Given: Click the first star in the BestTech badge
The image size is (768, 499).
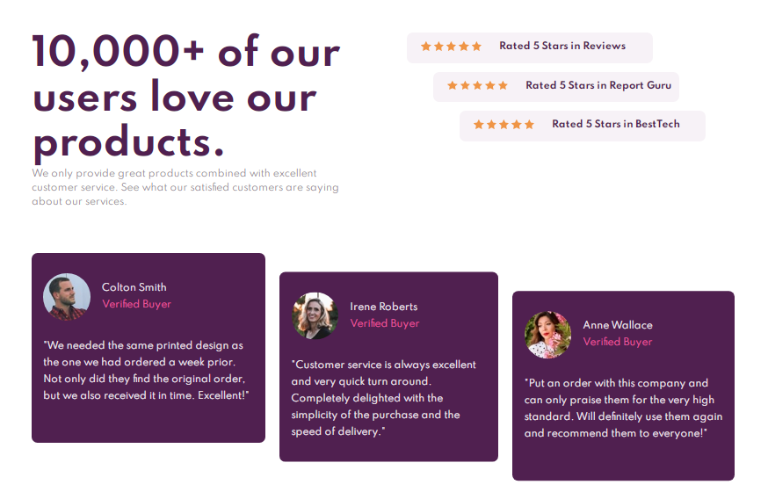Looking at the screenshot, I should (479, 125).
